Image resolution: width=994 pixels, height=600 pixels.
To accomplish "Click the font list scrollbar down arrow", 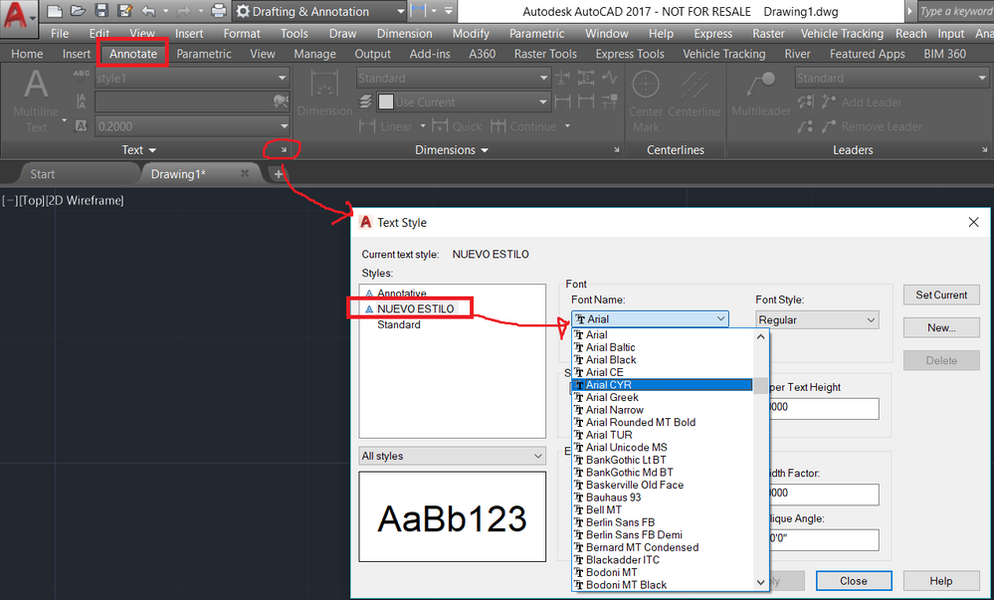I will (761, 583).
